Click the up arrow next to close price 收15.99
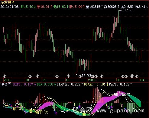 point(84,7)
